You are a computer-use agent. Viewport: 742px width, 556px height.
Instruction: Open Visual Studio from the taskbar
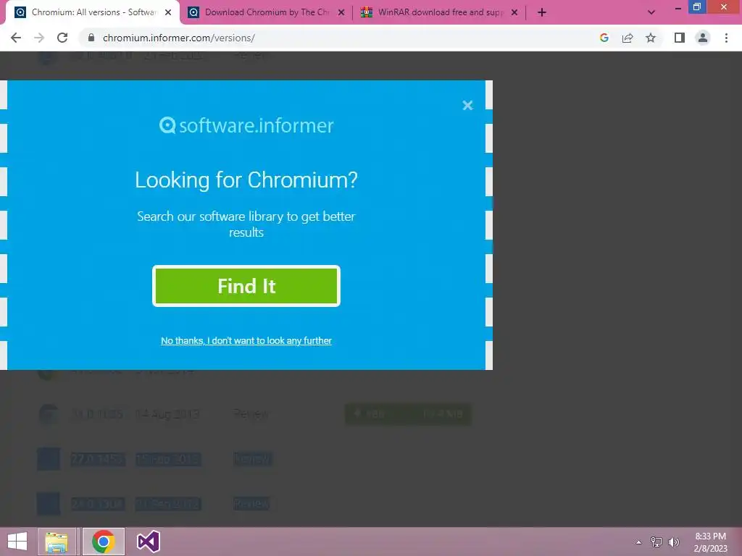(148, 542)
